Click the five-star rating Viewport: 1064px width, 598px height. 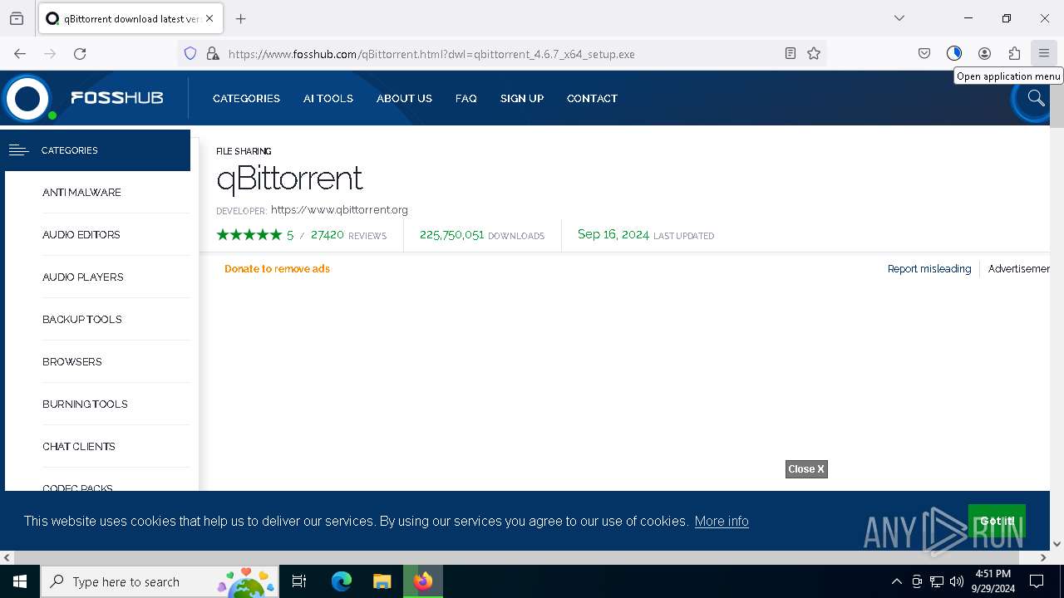pyautogui.click(x=249, y=235)
